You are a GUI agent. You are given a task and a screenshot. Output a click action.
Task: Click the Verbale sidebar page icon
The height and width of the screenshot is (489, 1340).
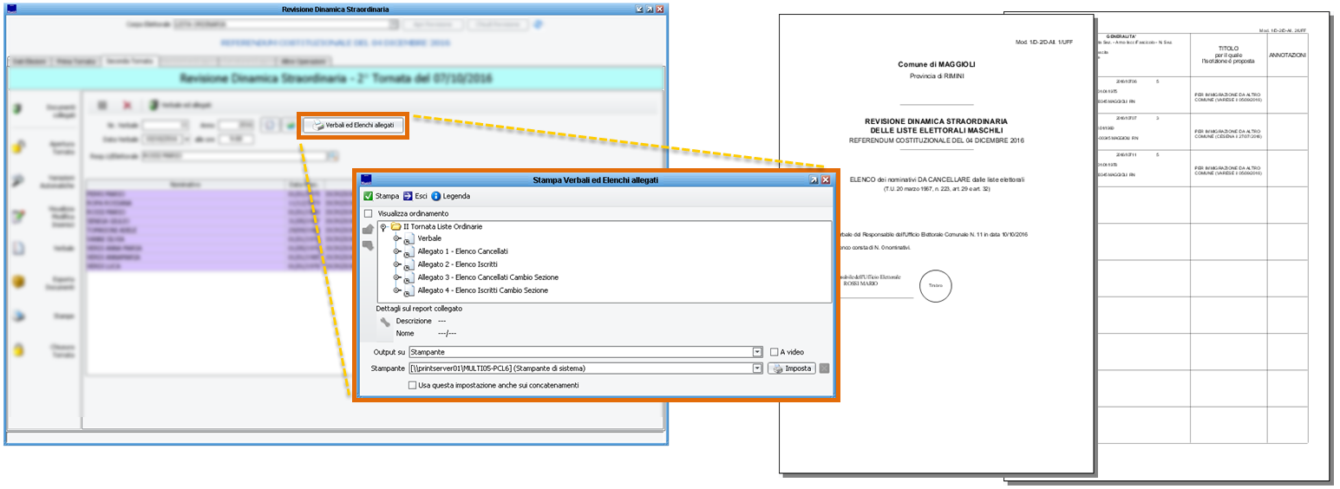(x=18, y=248)
